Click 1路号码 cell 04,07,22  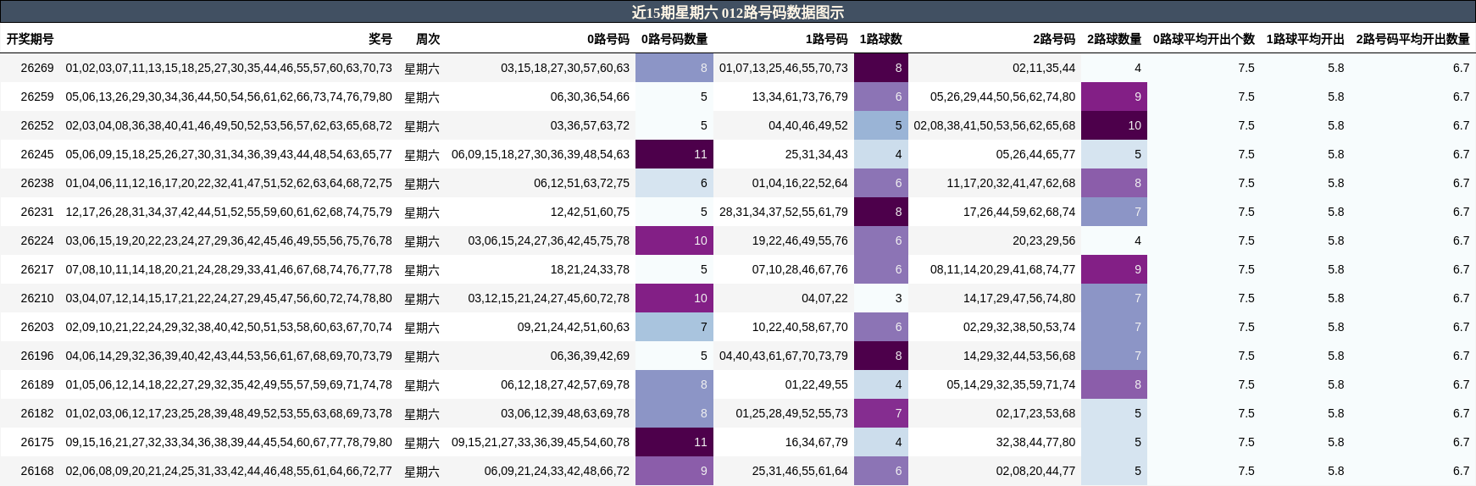(x=824, y=298)
